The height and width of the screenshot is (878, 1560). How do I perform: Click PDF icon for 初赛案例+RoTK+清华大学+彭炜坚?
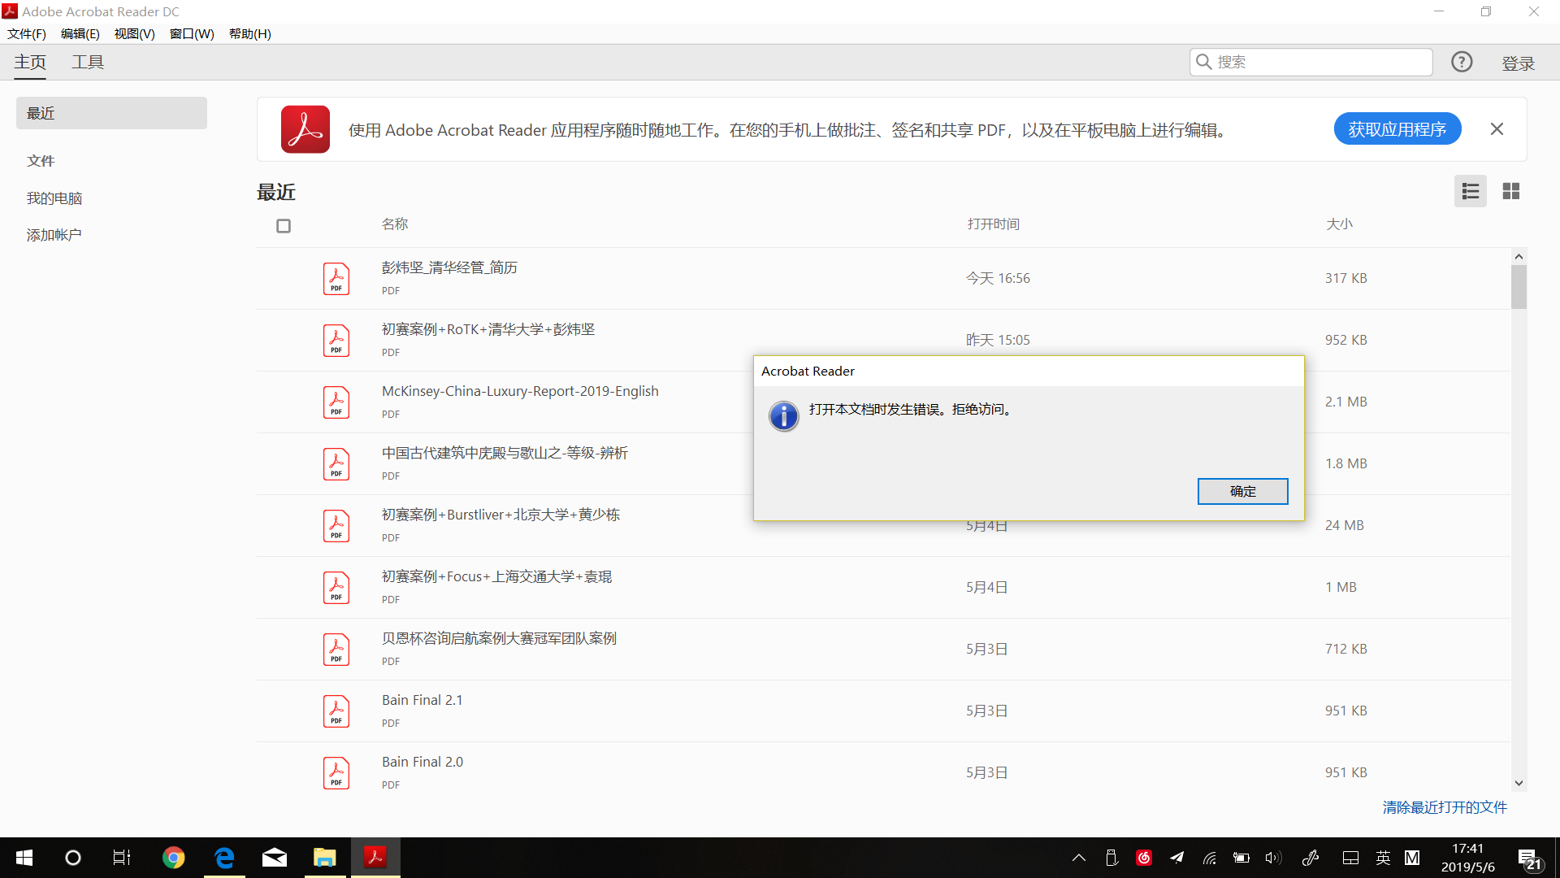[x=336, y=340]
